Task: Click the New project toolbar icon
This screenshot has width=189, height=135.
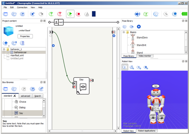Action: tap(6, 14)
